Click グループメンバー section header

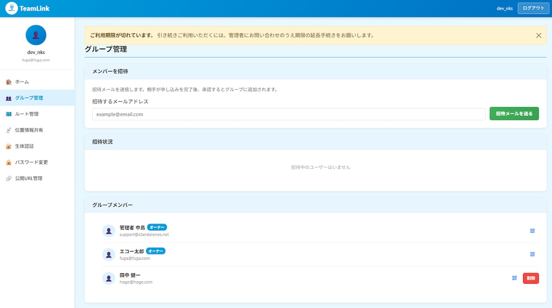click(x=113, y=205)
